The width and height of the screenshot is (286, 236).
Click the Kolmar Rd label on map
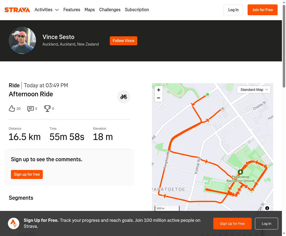(x=197, y=166)
